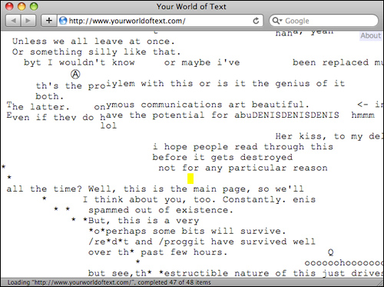Click the line "past few hours."
The width and height of the screenshot is (384, 287).
[184, 252]
